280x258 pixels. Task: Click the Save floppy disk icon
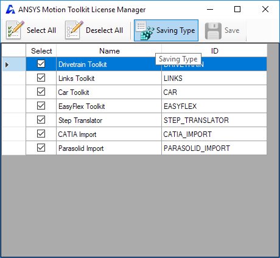213,31
